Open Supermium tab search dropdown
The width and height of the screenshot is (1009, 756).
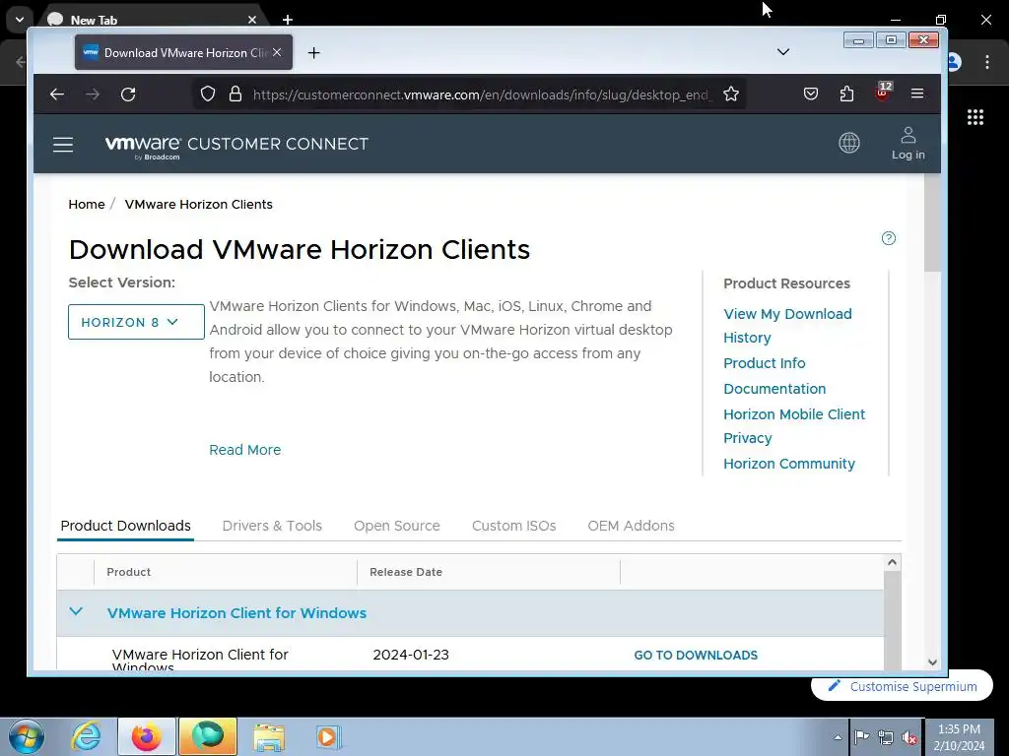click(20, 20)
